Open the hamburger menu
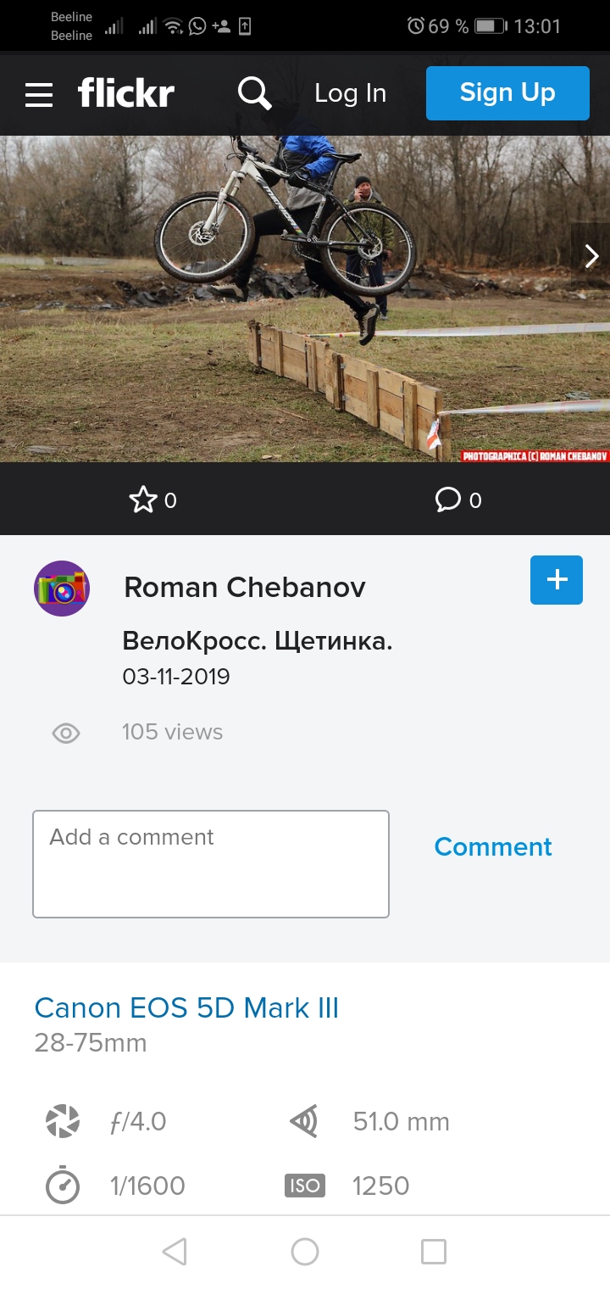 click(x=39, y=95)
